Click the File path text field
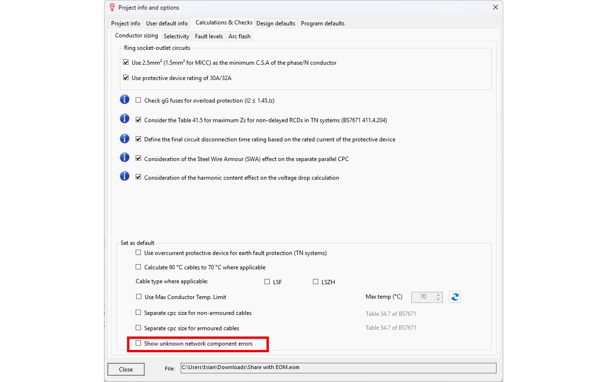 coord(338,368)
